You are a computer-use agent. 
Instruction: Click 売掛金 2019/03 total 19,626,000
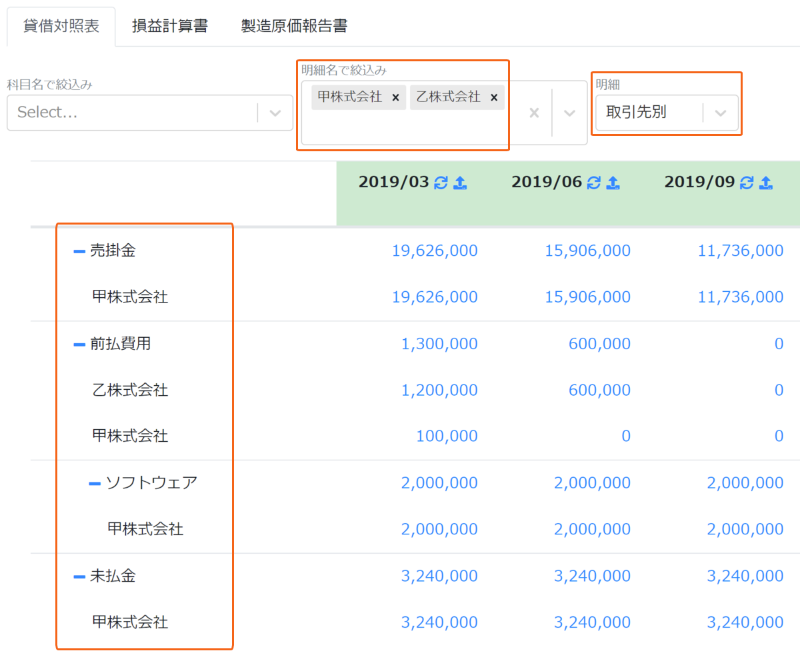click(435, 251)
